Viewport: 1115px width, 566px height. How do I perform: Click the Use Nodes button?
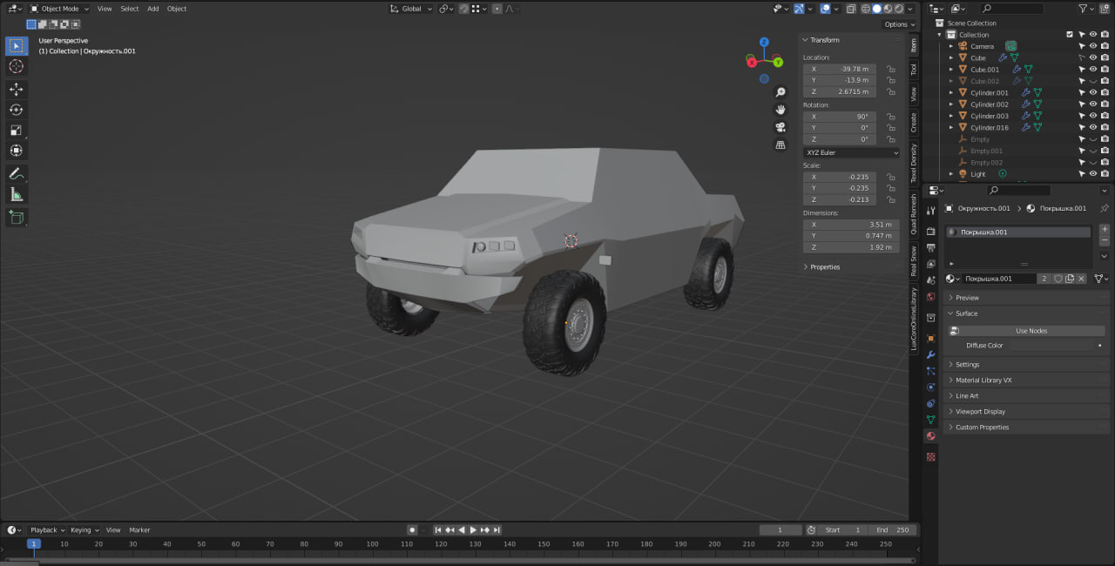(x=1031, y=331)
